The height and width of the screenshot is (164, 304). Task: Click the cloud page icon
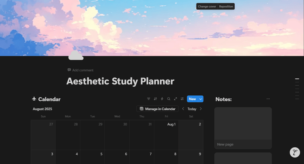tap(76, 55)
